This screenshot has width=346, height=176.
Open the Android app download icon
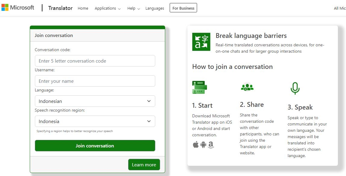pyautogui.click(x=203, y=145)
